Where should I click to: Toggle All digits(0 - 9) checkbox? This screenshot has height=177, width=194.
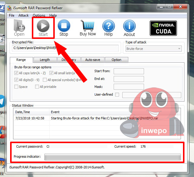(x=16, y=80)
